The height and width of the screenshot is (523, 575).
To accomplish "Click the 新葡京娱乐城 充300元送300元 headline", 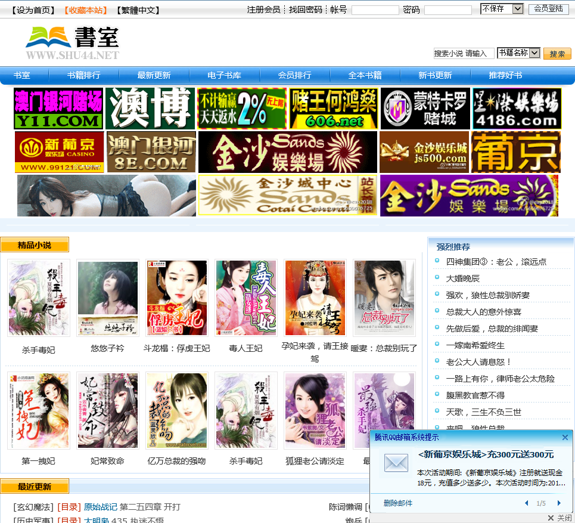I will pyautogui.click(x=486, y=454).
